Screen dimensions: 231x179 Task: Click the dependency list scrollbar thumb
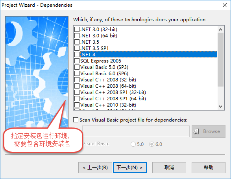click(220, 60)
